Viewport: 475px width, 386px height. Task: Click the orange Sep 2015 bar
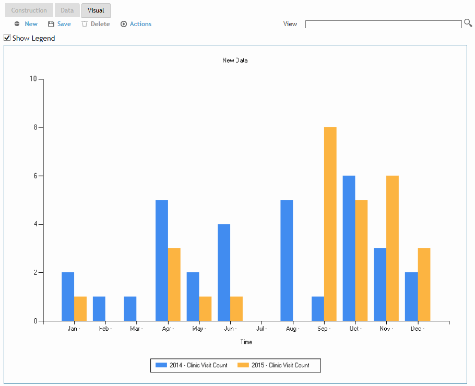pyautogui.click(x=330, y=224)
